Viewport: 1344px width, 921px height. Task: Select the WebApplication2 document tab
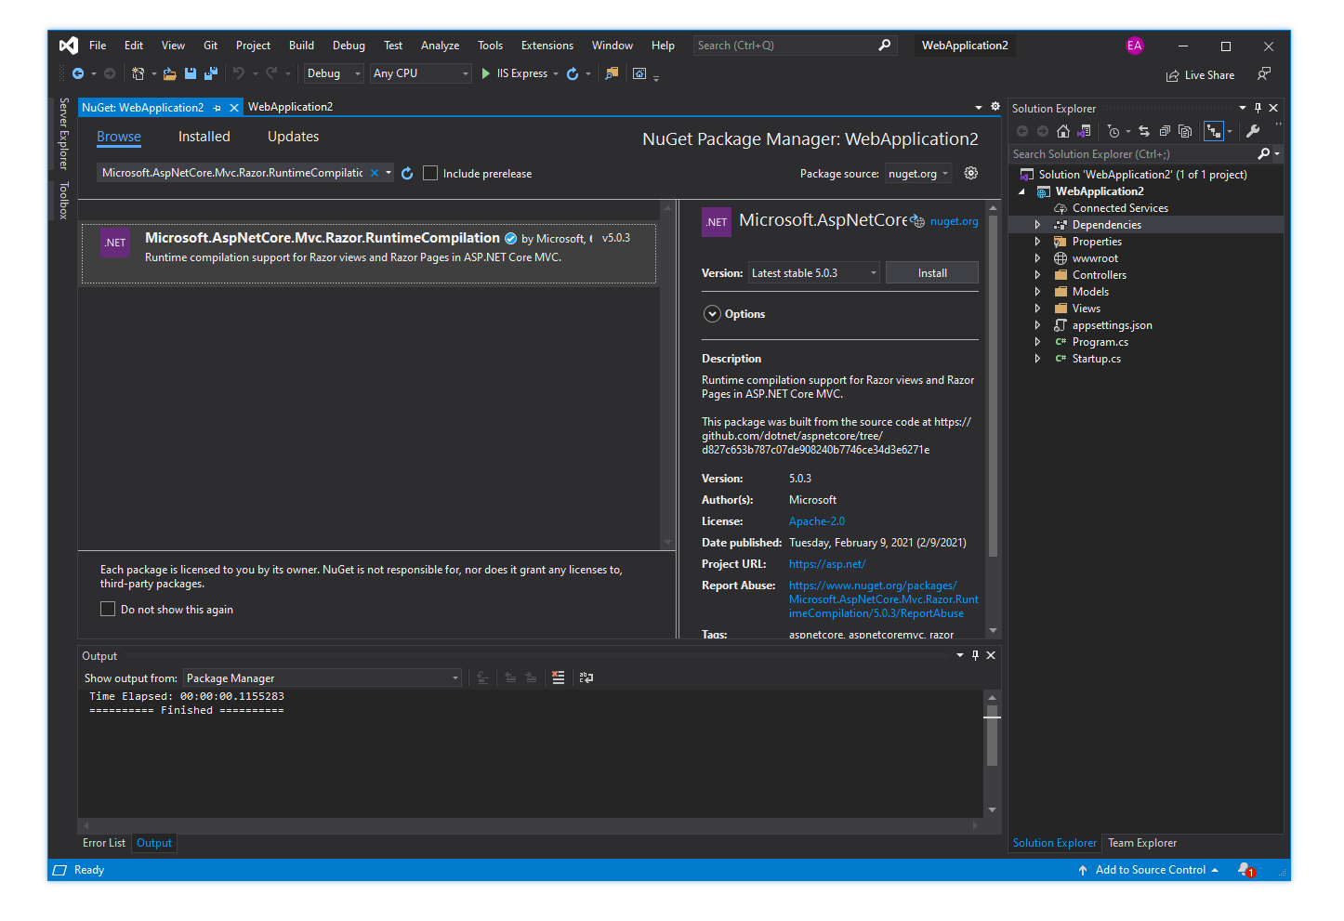click(290, 107)
